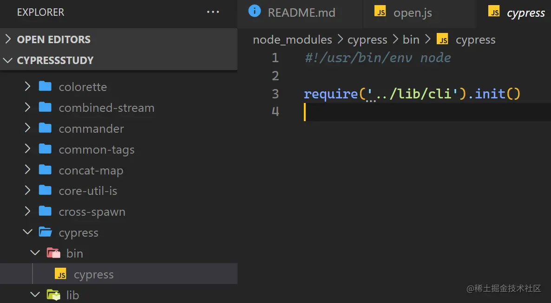Expand the cross-spawn folder chevron
Viewport: 551px width, 303px height.
27,212
